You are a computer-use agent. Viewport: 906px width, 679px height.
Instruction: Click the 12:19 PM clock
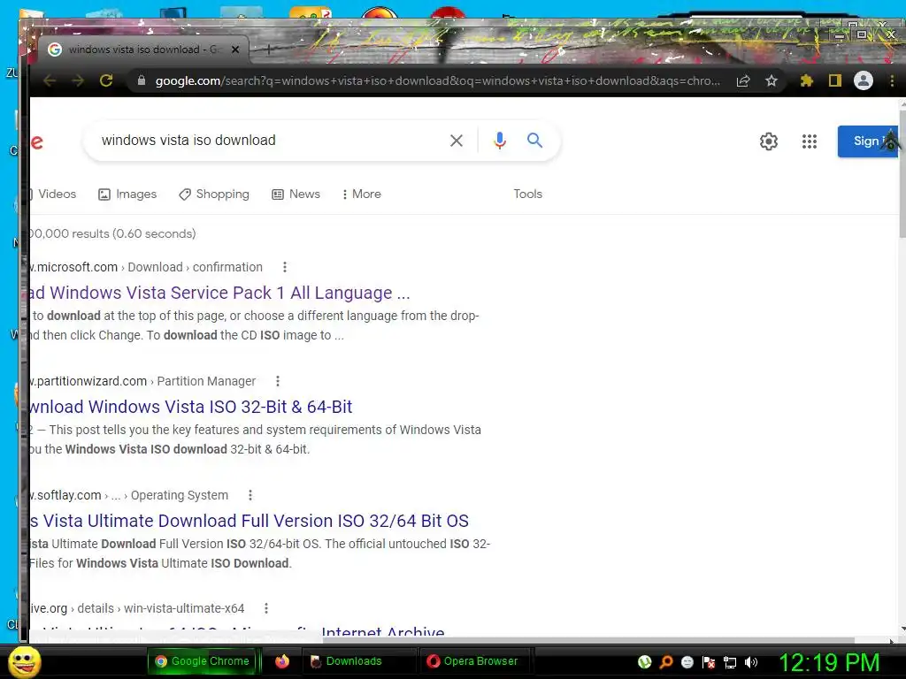click(829, 662)
